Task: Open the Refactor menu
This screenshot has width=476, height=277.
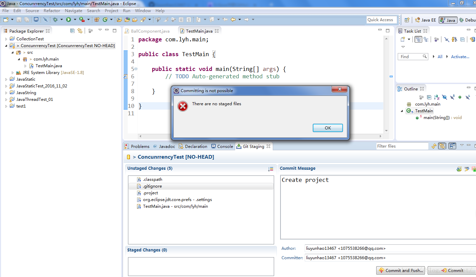Action: pos(52,10)
